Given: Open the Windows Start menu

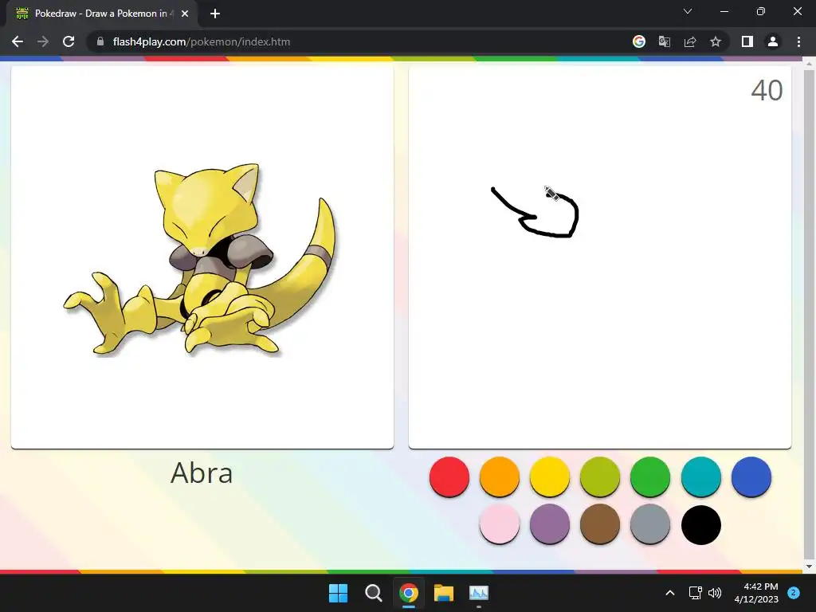Looking at the screenshot, I should pos(338,593).
